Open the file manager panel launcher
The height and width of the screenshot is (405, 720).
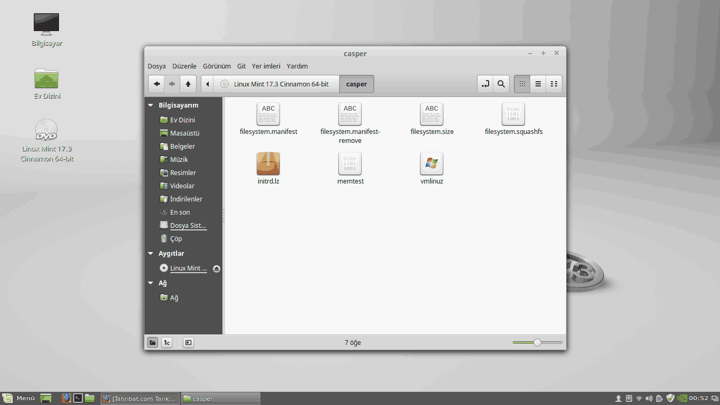click(90, 398)
